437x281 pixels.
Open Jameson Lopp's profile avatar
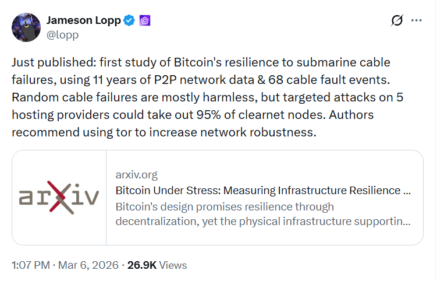(x=26, y=27)
